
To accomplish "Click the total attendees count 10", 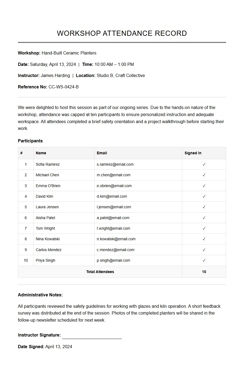I will [204, 272].
